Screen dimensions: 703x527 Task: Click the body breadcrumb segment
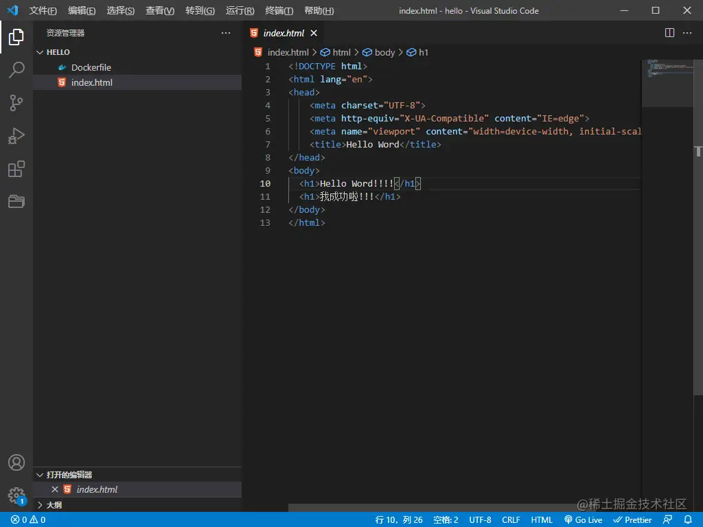coord(379,52)
